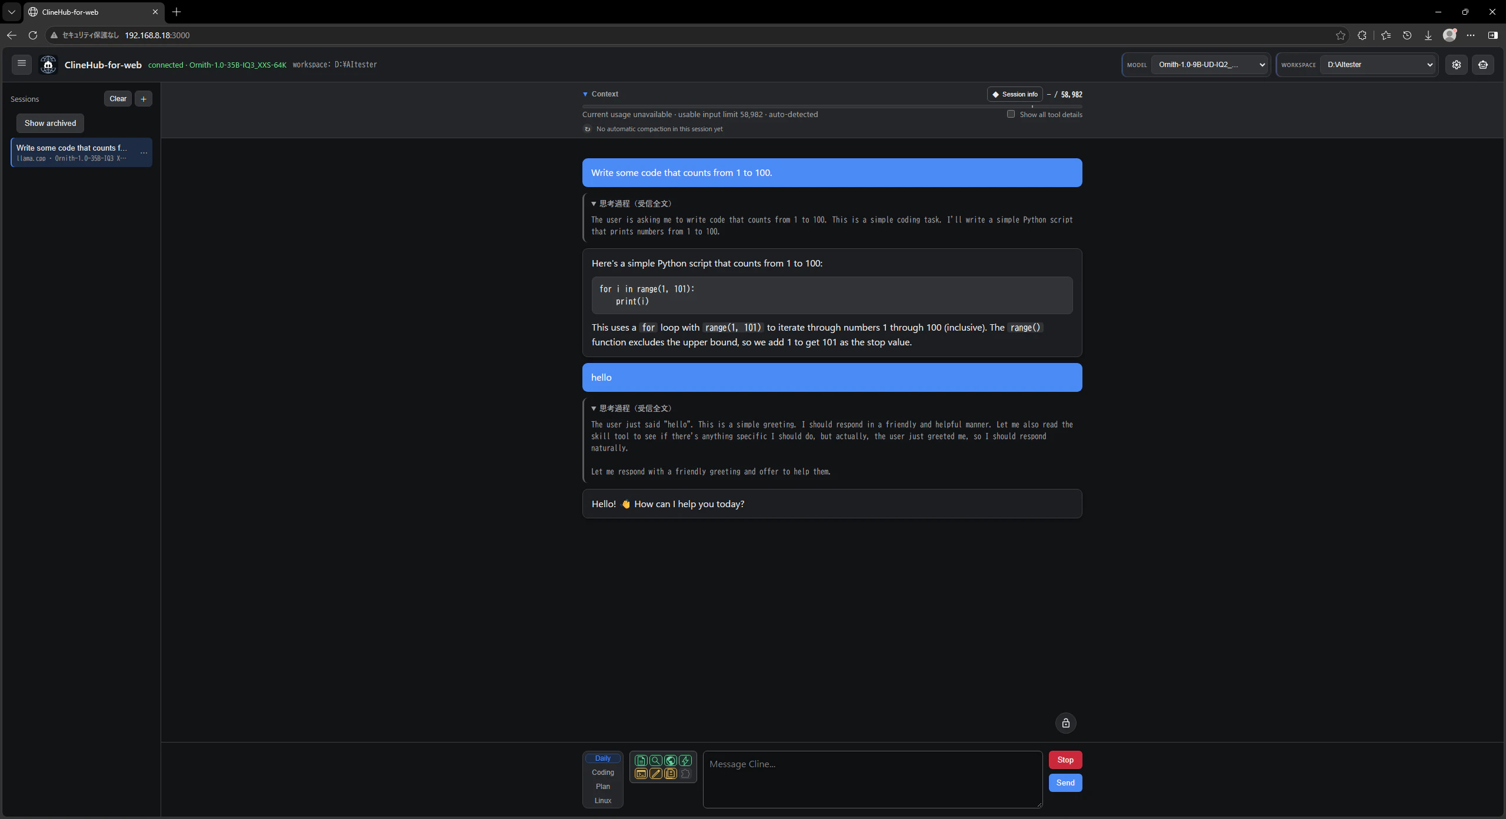Image resolution: width=1506 pixels, height=819 pixels.
Task: Bookmark this page with star icon
Action: [1340, 35]
